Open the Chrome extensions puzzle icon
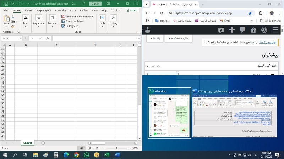 click(x=261, y=13)
